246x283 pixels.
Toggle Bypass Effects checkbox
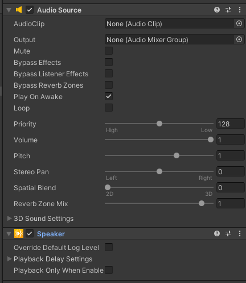click(x=109, y=62)
